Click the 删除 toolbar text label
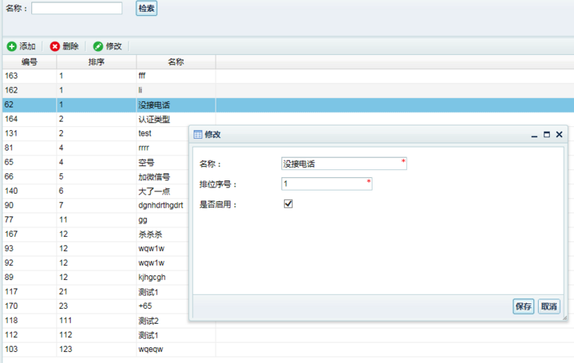 pos(71,46)
